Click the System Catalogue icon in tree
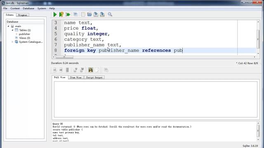This screenshot has width=264, height=148. tap(16, 42)
